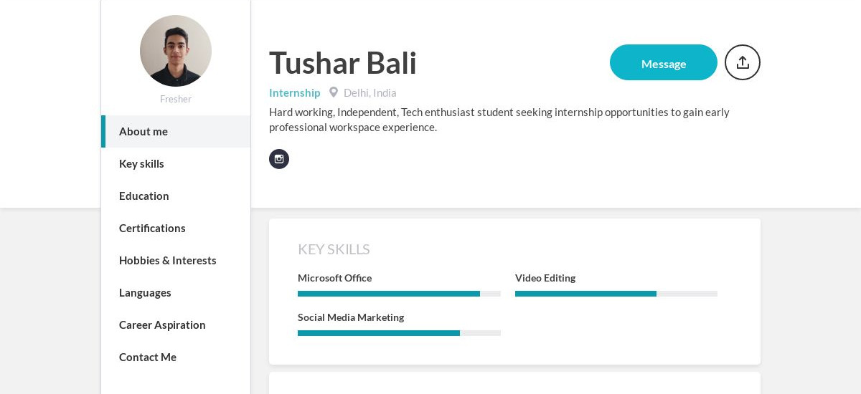Click the Instagram social icon

[279, 159]
